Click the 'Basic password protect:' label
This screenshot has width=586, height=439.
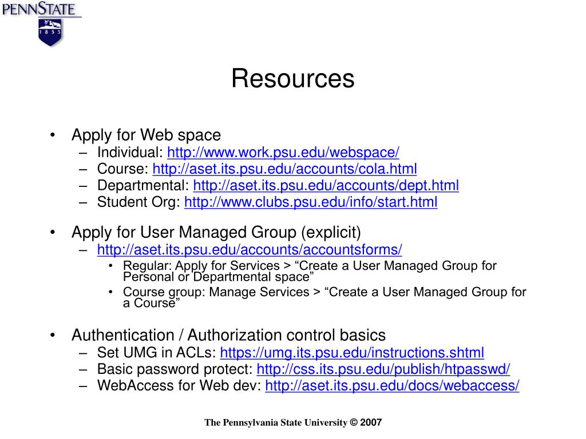175,369
